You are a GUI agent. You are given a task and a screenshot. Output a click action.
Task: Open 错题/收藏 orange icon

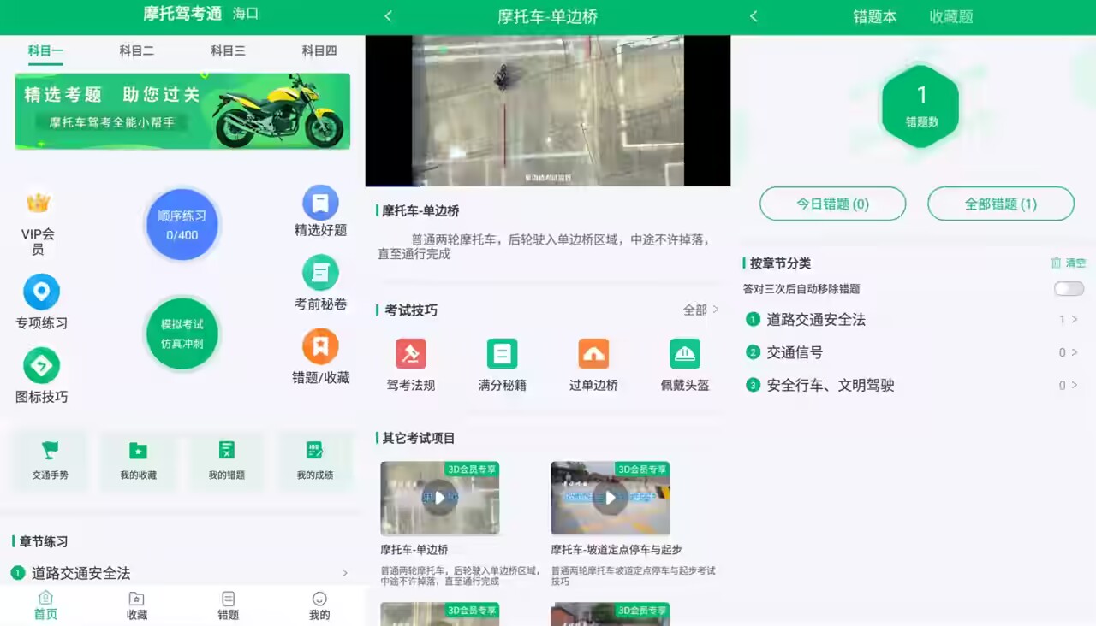click(320, 346)
